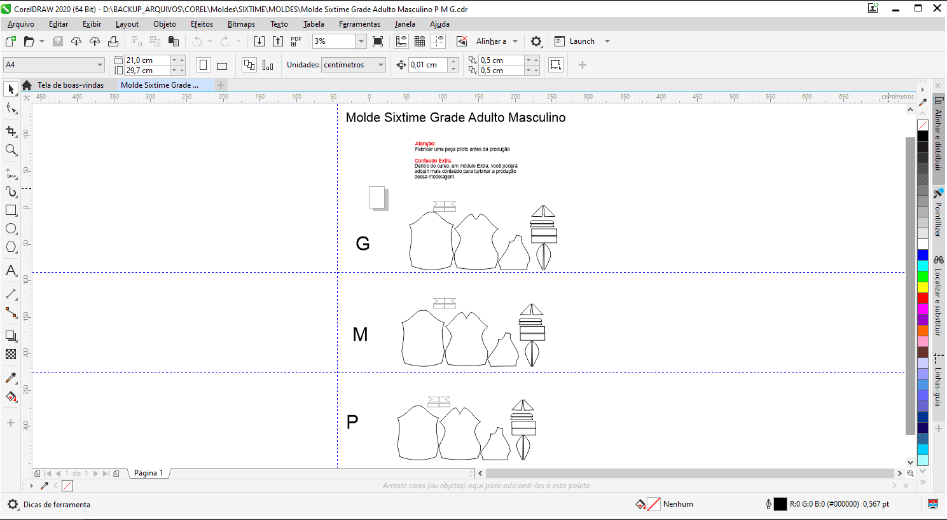Expand the Open button dropdown arrow

click(x=42, y=41)
